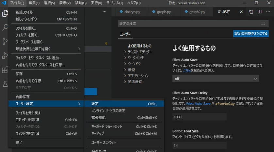Select 設定 in the submenu
Viewport: 274px width, 152px height.
(124, 104)
